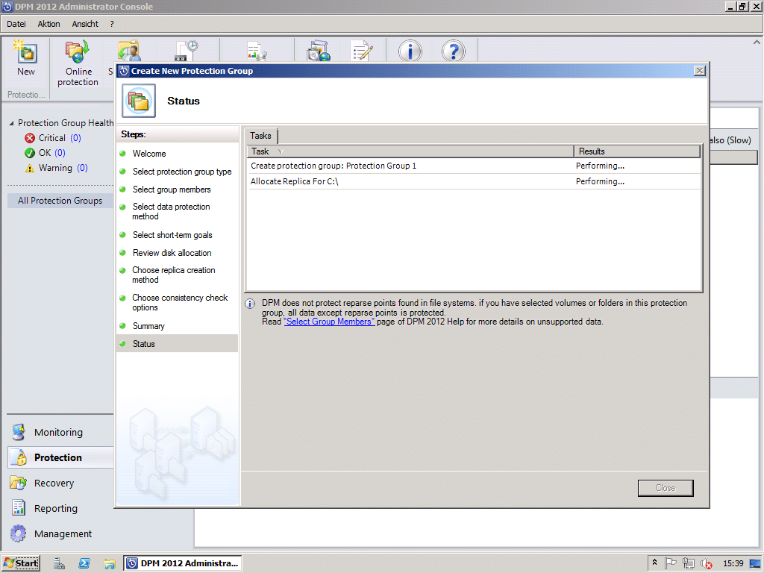Click the Reporting workspace icon
The image size is (764, 573).
pos(19,508)
